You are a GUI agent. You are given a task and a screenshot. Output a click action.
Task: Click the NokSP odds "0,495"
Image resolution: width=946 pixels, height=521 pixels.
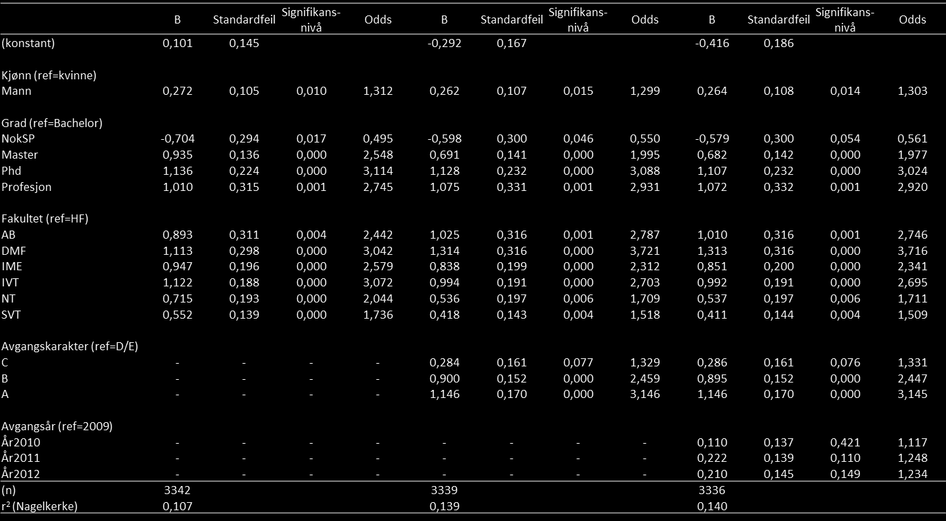[x=378, y=139]
